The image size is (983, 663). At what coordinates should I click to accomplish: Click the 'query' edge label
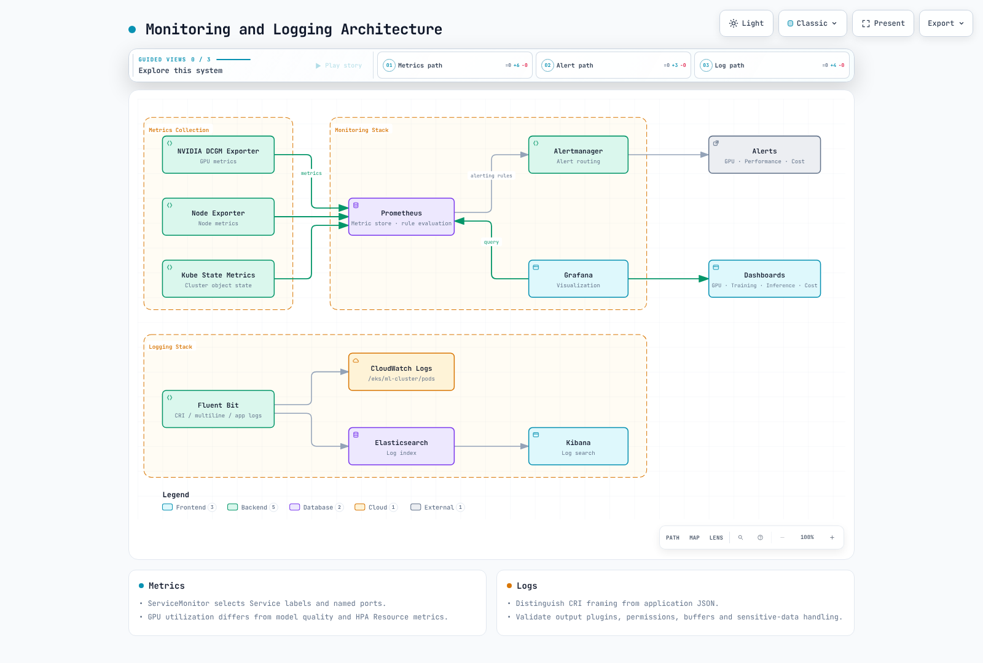(491, 242)
